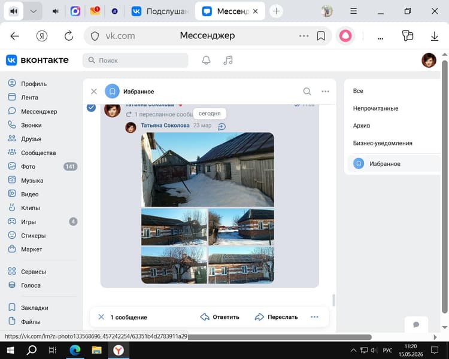The width and height of the screenshot is (449, 359).
Task: Open the large snowy yard photo
Action: (x=207, y=169)
